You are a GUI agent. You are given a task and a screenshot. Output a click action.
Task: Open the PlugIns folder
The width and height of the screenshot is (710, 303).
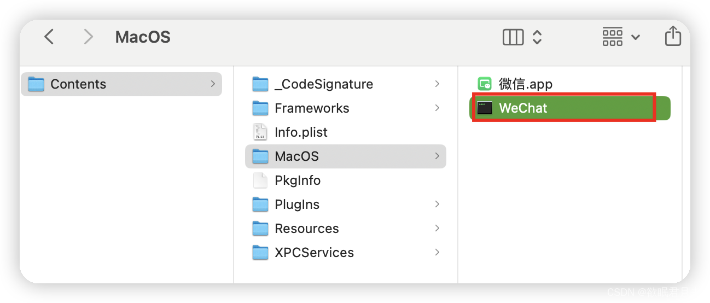(x=346, y=204)
